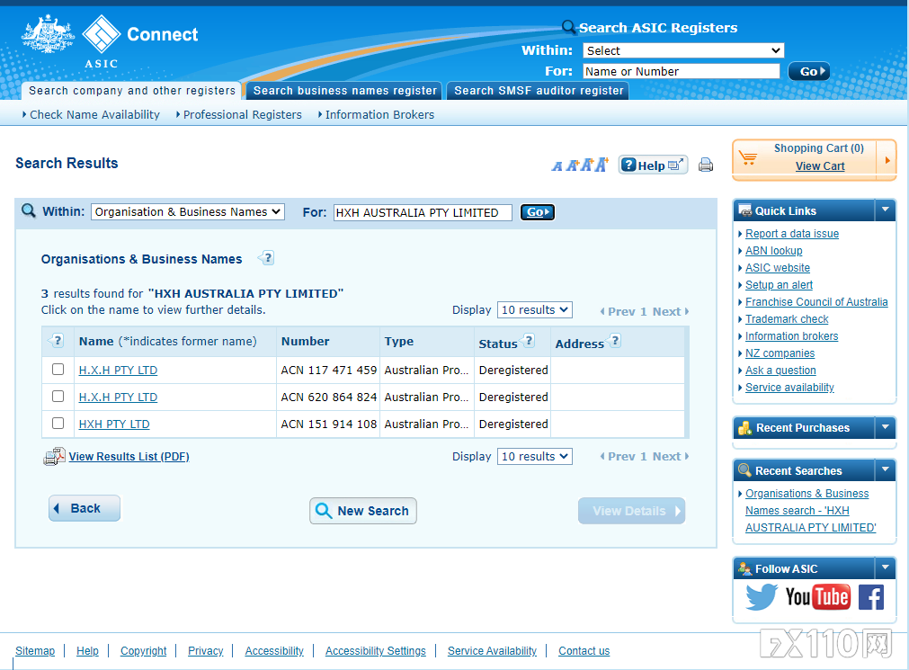Viewport: 909px width, 670px height.
Task: Open the Twitter bird icon
Action: click(761, 597)
